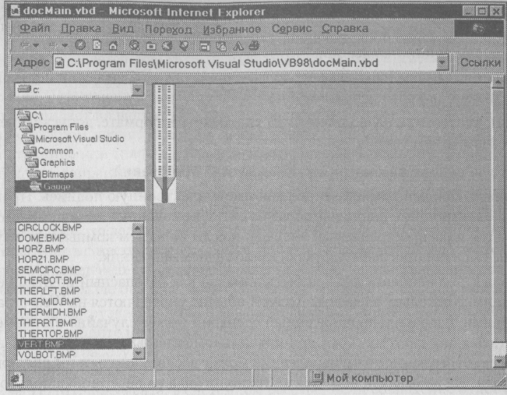Select the highlighted VERT.BMP file
Viewport: 507px width, 395px height.
[x=74, y=344]
